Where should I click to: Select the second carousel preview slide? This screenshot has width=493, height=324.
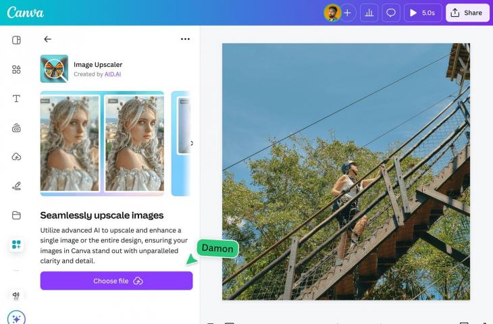tap(181, 143)
